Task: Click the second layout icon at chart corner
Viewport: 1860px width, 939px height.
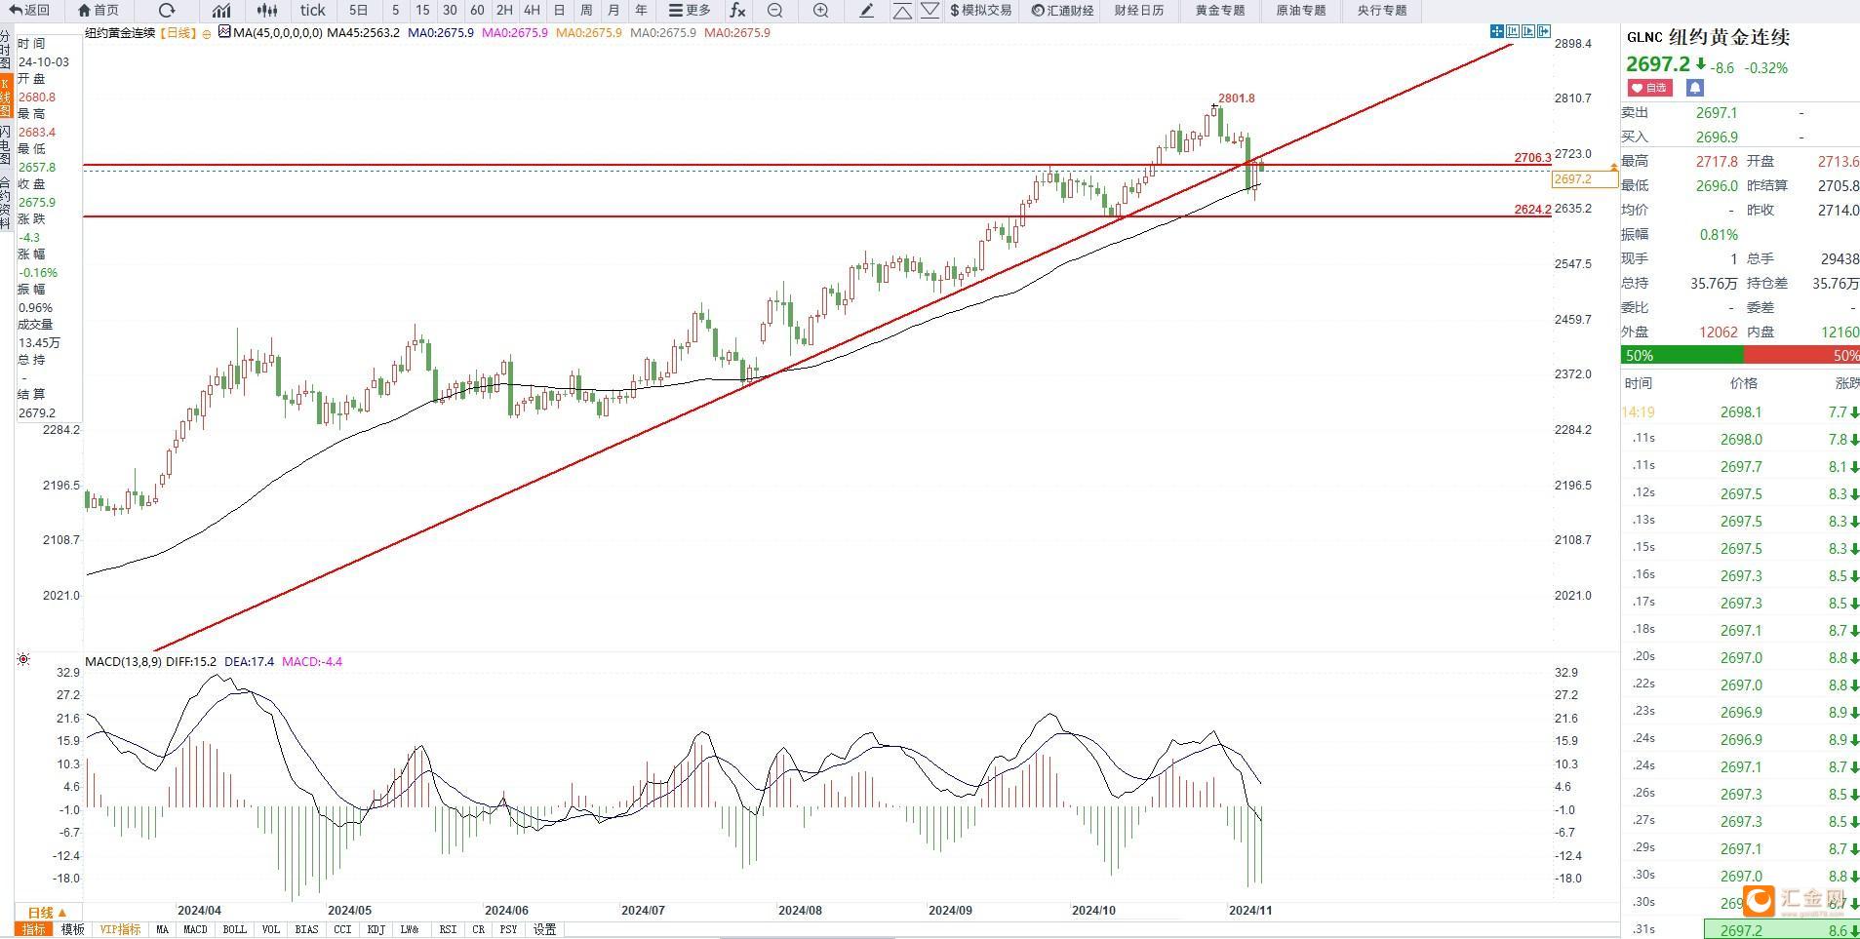Action: click(x=1513, y=31)
